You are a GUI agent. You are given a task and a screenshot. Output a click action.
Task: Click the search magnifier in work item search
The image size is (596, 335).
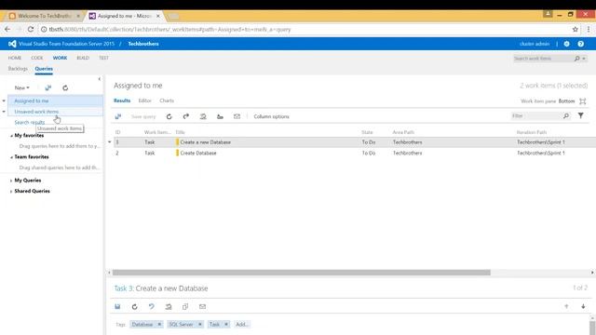(577, 58)
